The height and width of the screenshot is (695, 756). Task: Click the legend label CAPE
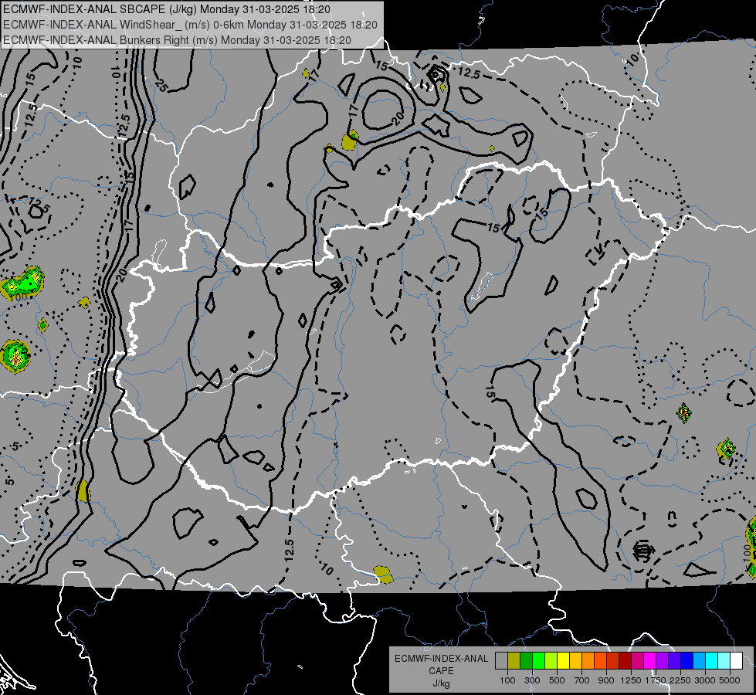tap(441, 671)
